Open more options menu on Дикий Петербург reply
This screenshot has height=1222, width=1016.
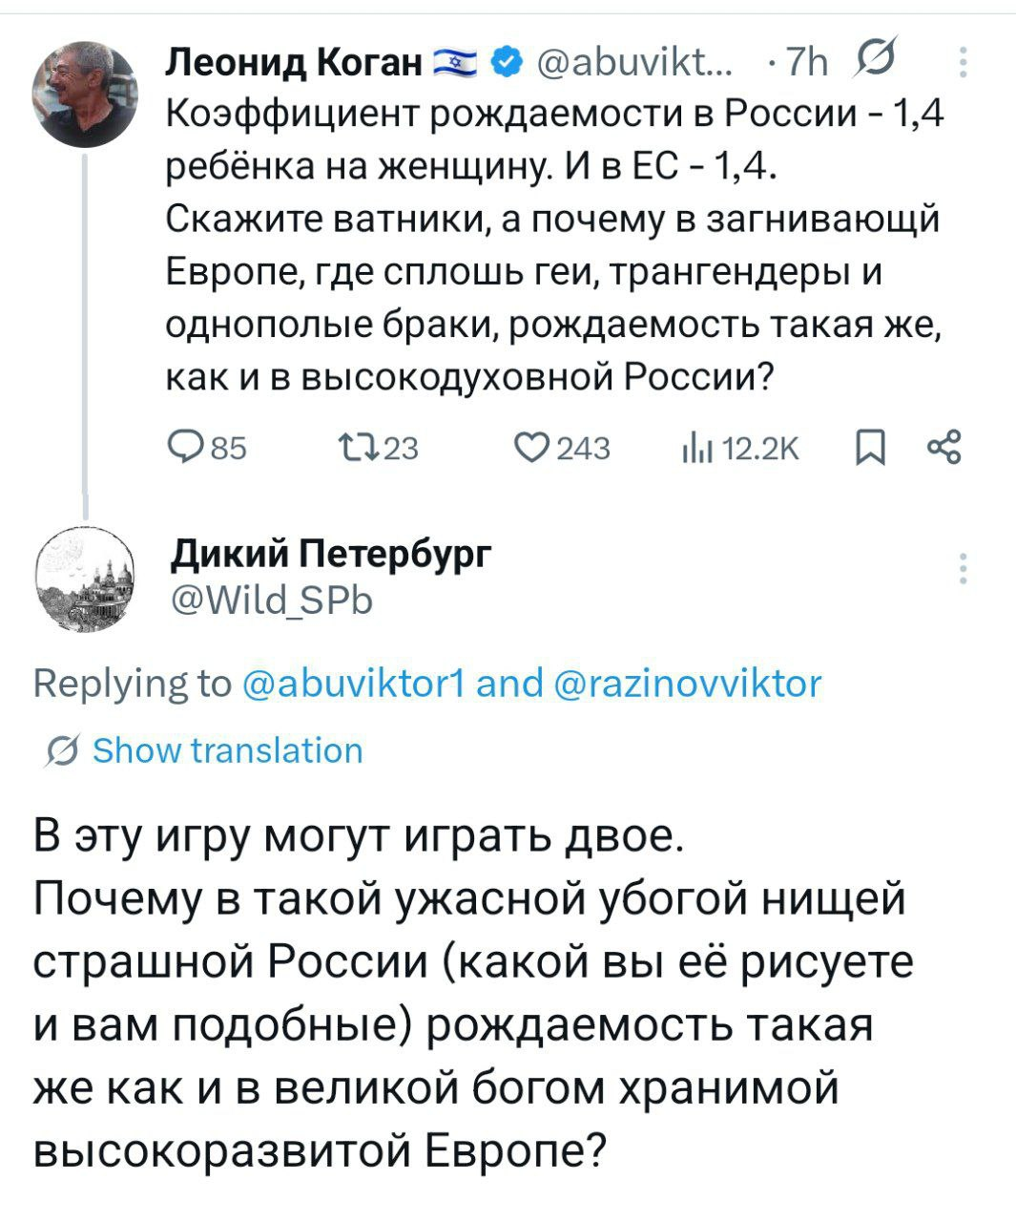click(x=964, y=568)
